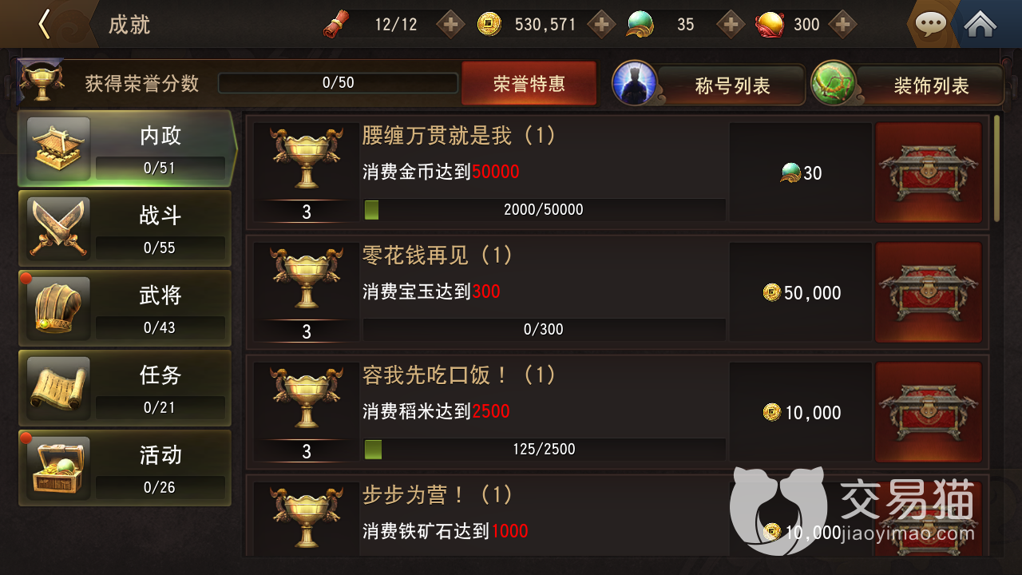
Task: Go back using the top-left arrow
Action: click(x=44, y=24)
